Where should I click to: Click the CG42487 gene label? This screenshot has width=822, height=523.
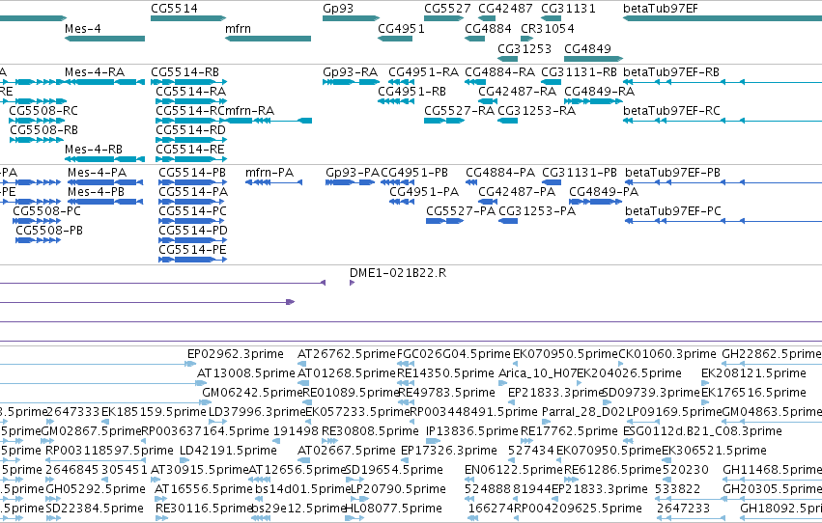pyautogui.click(x=505, y=9)
